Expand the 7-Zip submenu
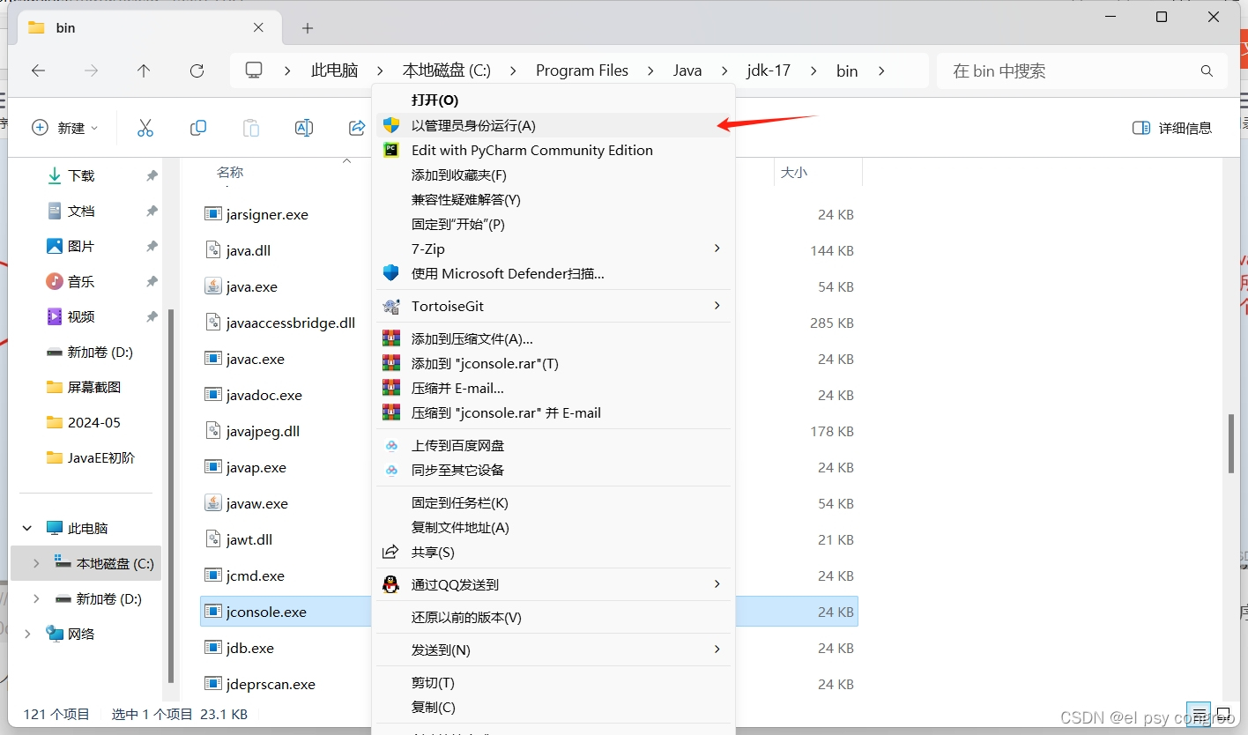The image size is (1248, 735). [717, 249]
